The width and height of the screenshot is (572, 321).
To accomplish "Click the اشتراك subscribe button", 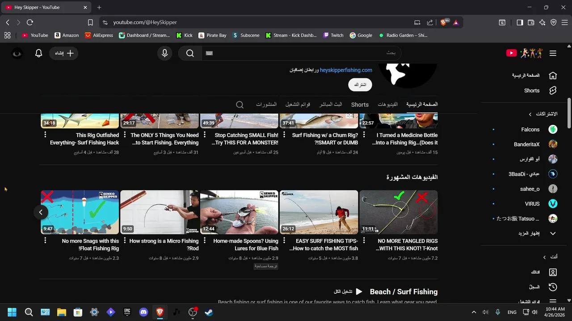I will tap(360, 85).
